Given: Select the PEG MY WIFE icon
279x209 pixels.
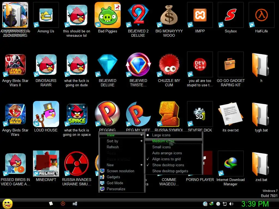Looking at the screenshot, I should [138, 114].
